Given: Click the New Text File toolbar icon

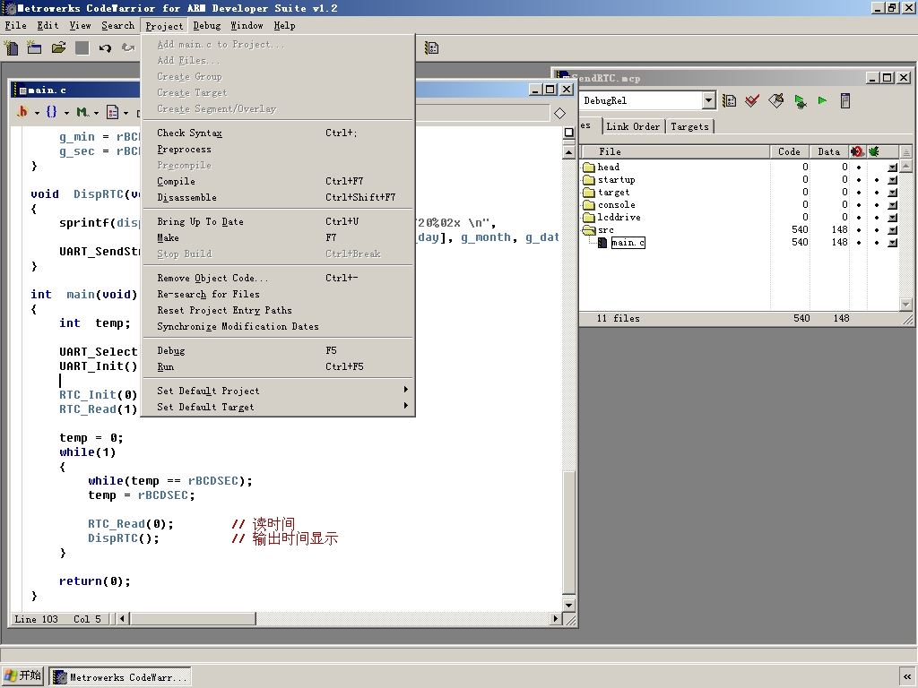Looking at the screenshot, I should coord(11,47).
